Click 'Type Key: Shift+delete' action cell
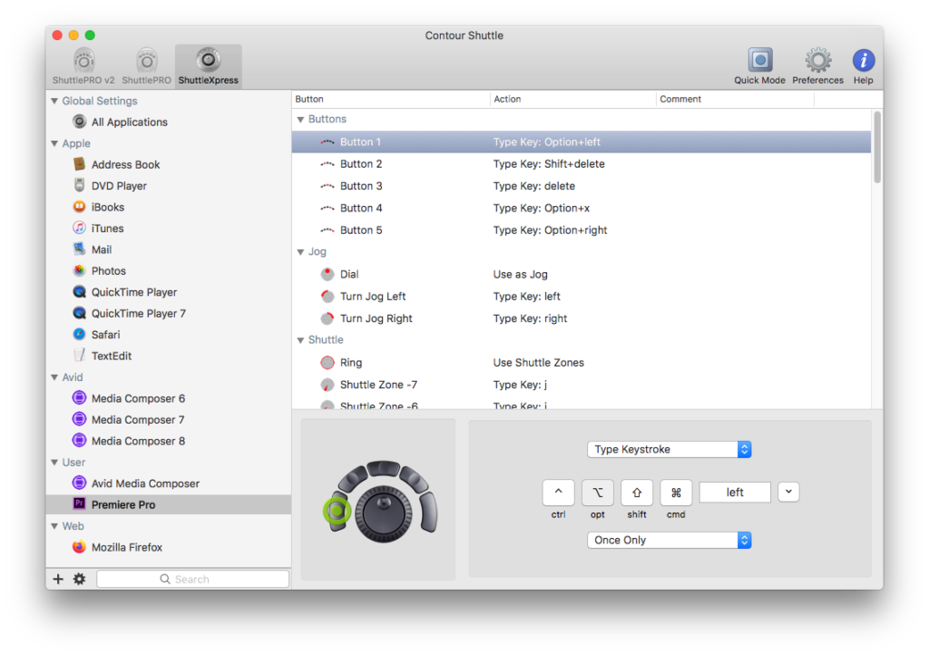 point(549,164)
